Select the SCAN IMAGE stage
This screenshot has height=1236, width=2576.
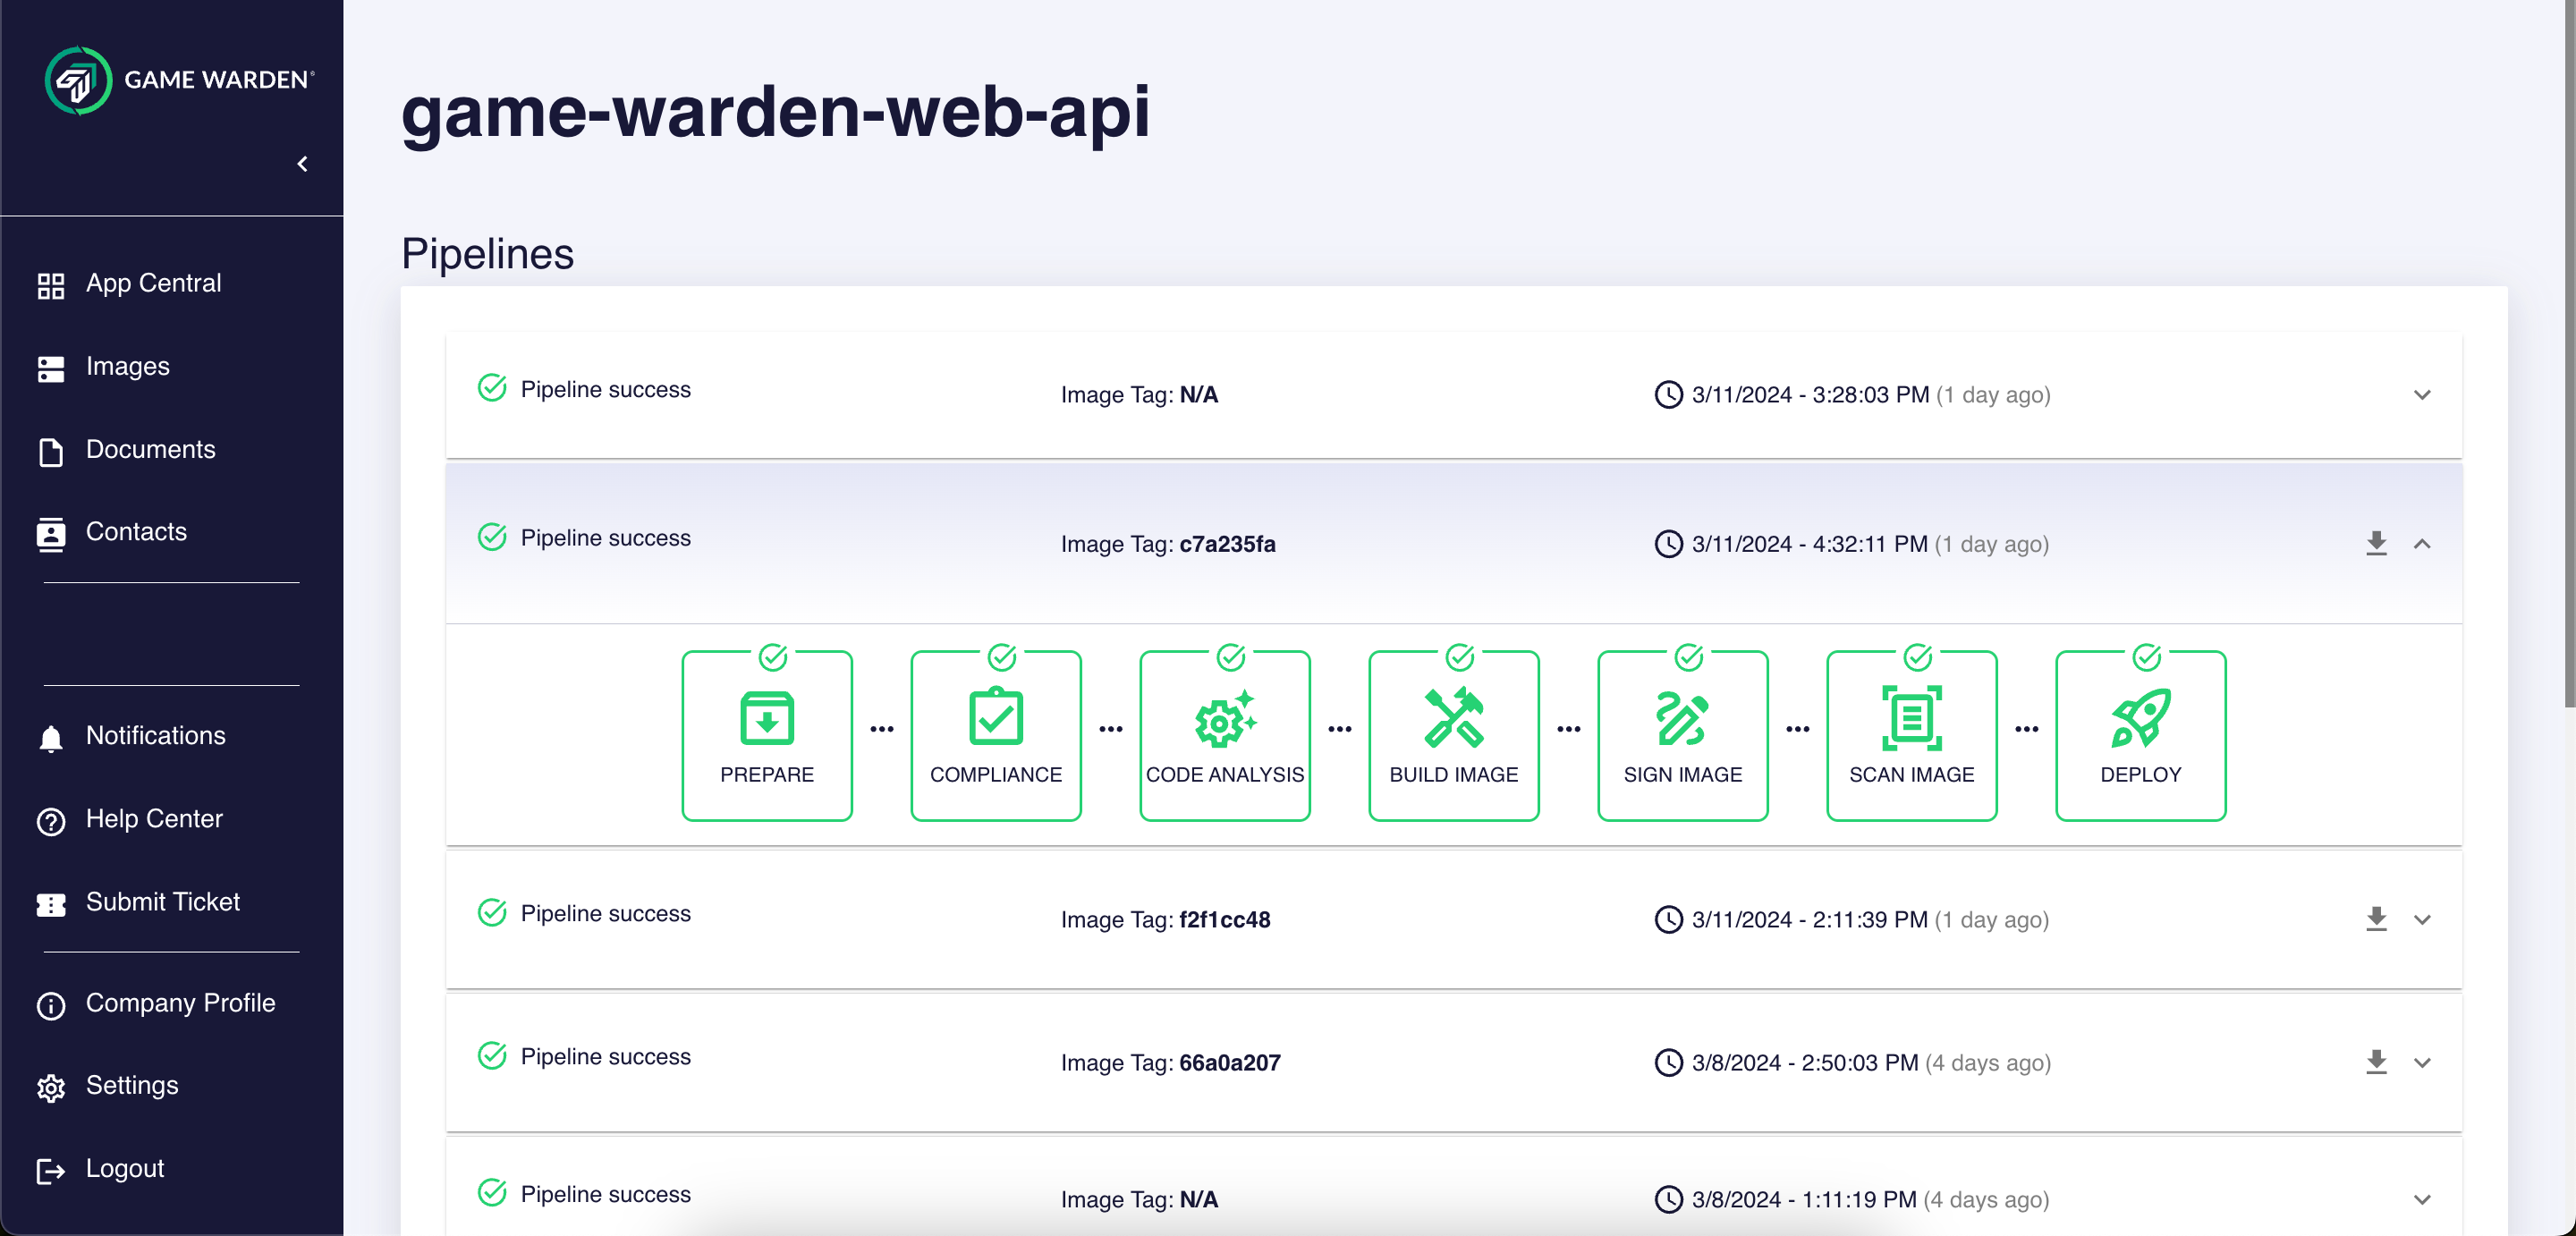(1912, 735)
